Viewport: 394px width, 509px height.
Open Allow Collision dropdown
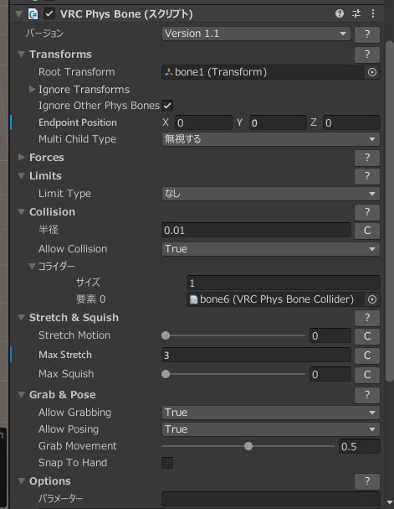271,249
